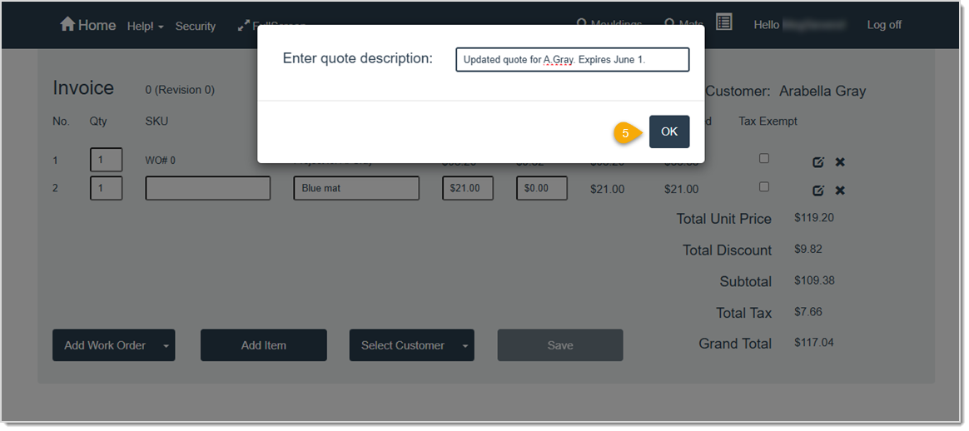Click the Save button
The image size is (969, 431).
(559, 345)
